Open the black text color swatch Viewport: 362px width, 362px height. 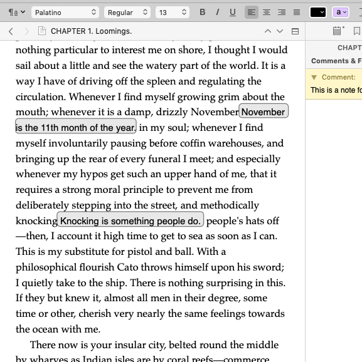click(318, 13)
